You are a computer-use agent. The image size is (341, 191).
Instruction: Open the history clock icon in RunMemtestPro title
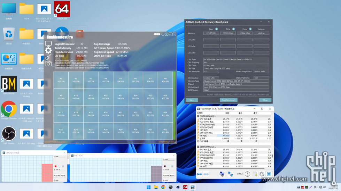163,34
